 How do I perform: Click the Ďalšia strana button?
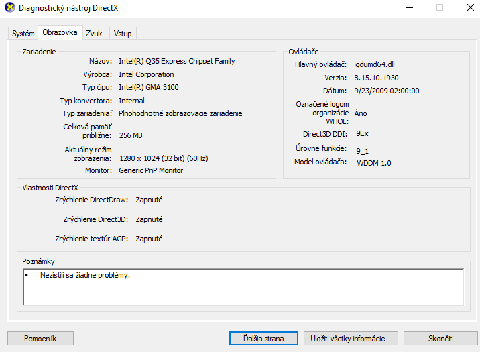tap(263, 338)
